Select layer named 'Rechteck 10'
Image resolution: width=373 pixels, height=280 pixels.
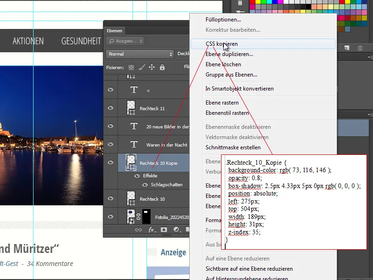pyautogui.click(x=152, y=199)
